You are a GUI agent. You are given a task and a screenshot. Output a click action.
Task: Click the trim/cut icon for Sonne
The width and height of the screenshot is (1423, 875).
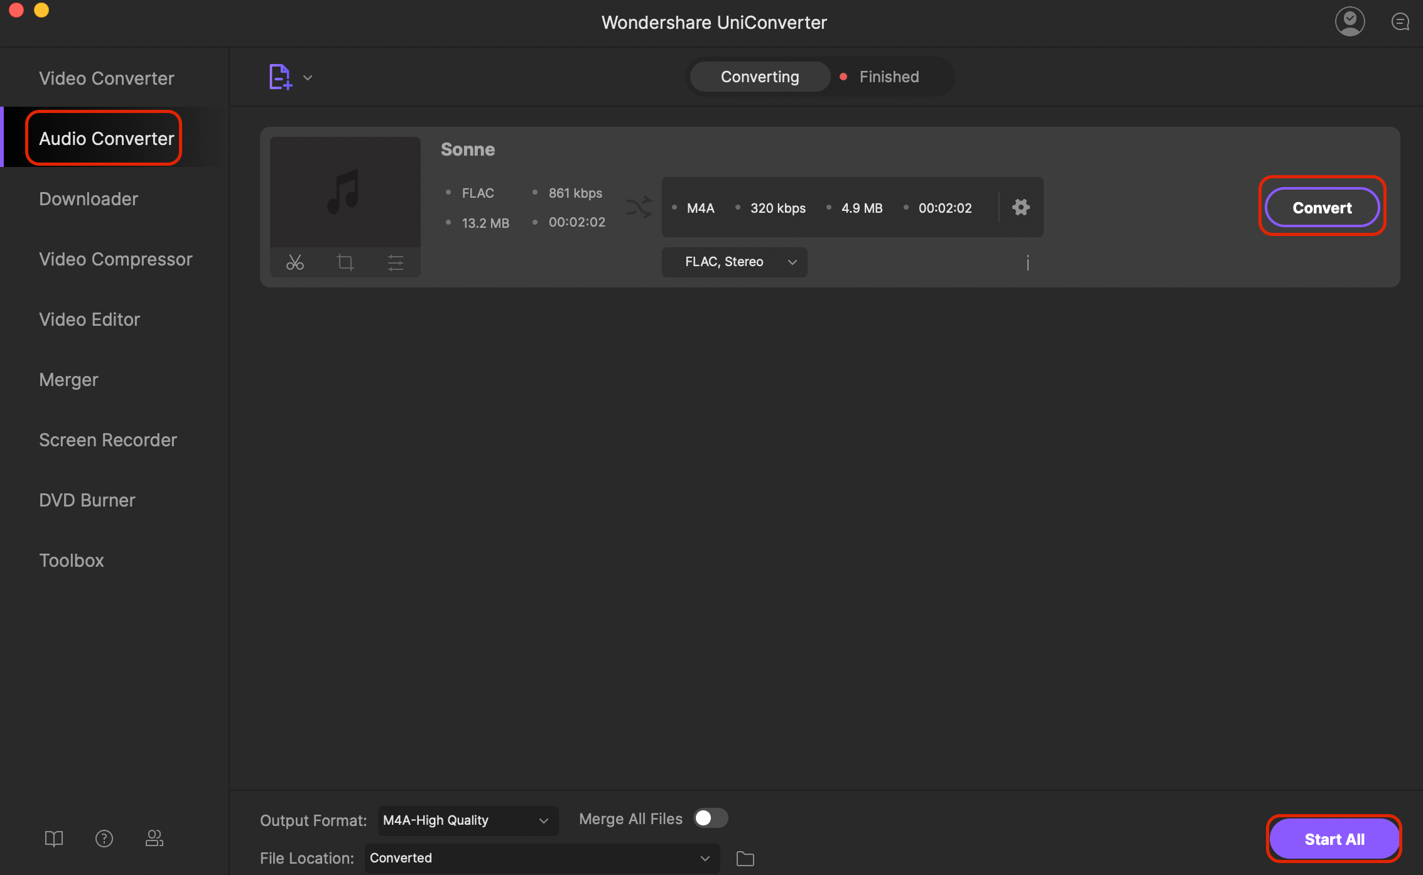295,262
